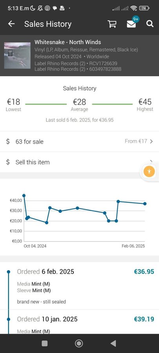Tap the orange accessibility button
This screenshot has height=353, width=159.
(149, 171)
